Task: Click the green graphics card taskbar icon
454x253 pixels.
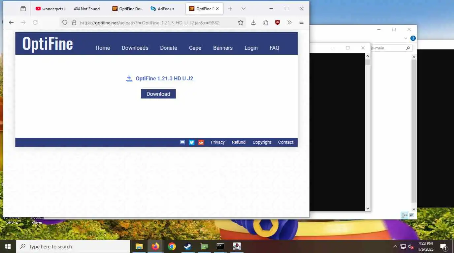Action: click(x=204, y=246)
